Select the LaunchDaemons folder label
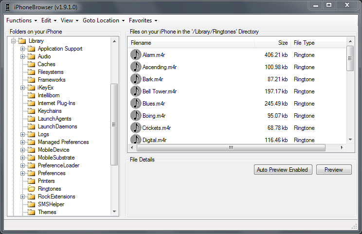362x234 pixels. (57, 126)
